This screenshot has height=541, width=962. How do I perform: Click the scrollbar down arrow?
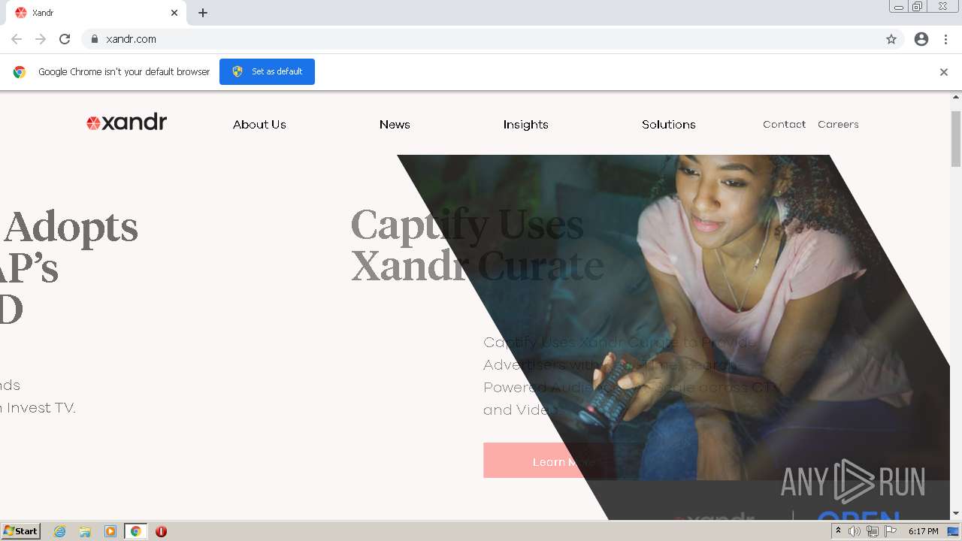[956, 514]
